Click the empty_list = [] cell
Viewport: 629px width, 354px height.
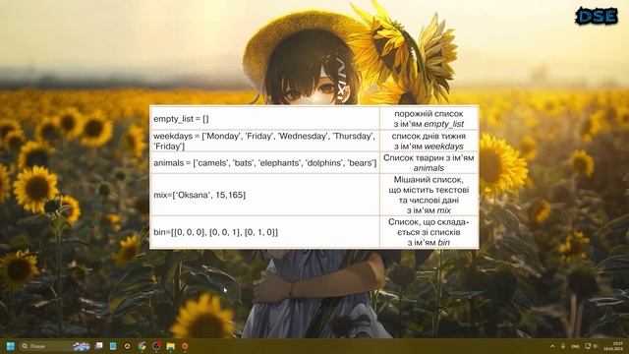point(264,119)
